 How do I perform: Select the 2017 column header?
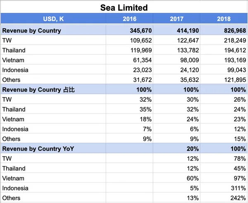176,19
